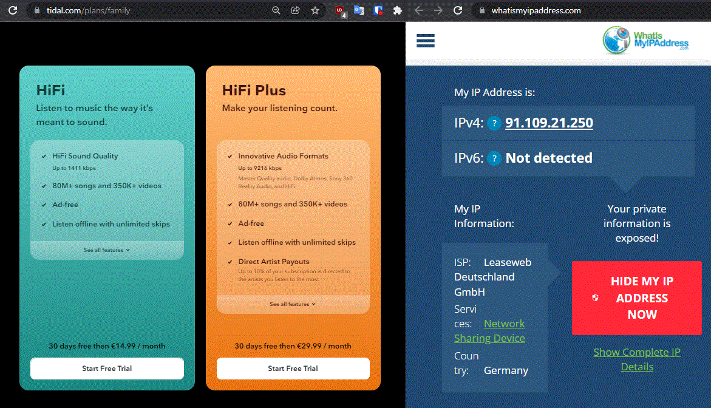Click the Country value 'Germany'
711x408 pixels.
point(506,371)
